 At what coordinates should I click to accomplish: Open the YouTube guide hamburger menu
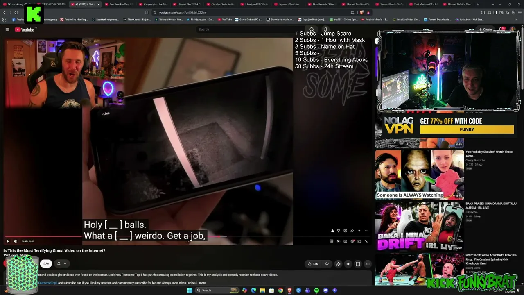point(7,29)
